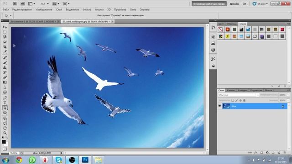Open the layer blend mode dropdown
Viewport: 292px width, 164px height.
click(239, 95)
